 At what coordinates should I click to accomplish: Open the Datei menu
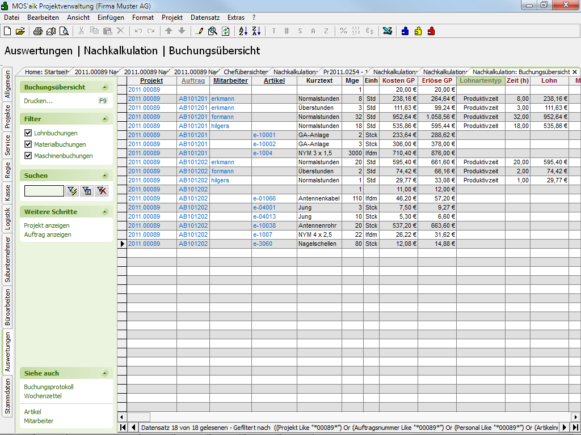coord(11,18)
